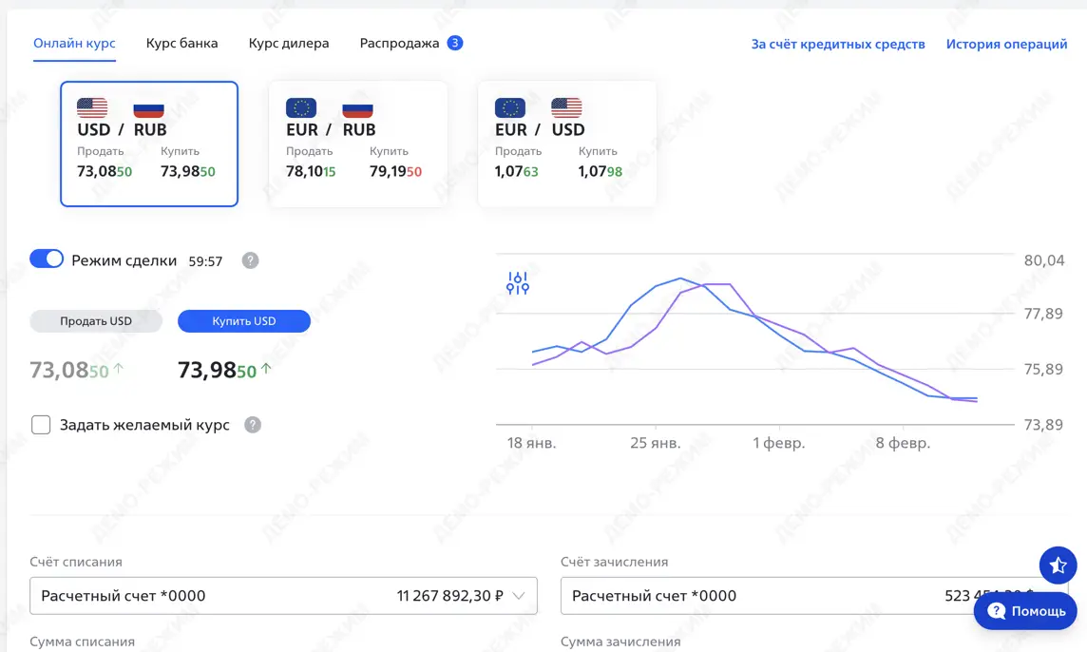Click the EU flag on EUR/RUB card

[301, 108]
